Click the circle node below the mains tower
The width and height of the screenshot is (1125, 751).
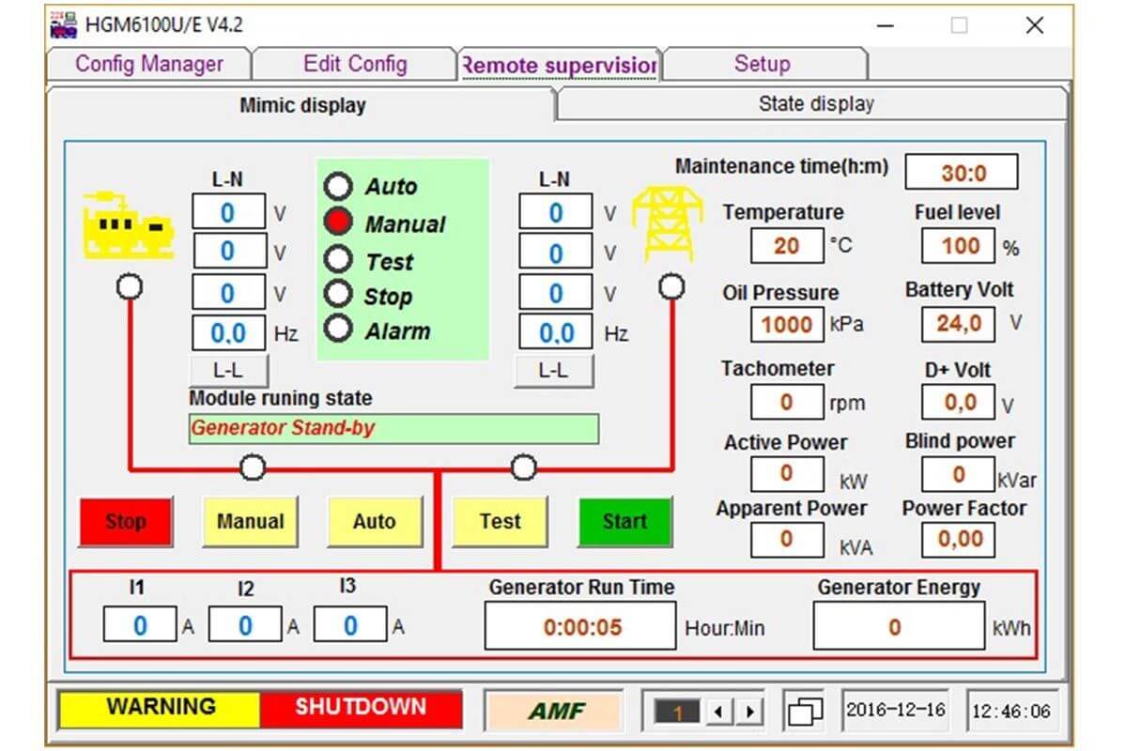[670, 286]
